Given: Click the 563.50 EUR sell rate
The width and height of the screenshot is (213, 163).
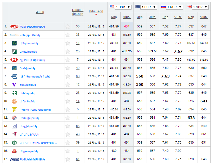Looking at the screenshot, I should tap(152, 51).
